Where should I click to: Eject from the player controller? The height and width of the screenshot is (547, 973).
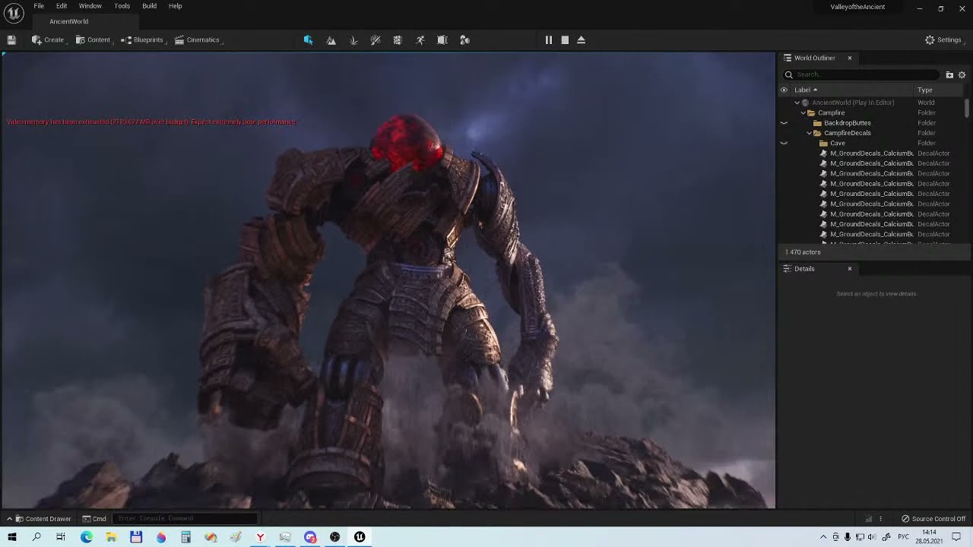pos(582,40)
